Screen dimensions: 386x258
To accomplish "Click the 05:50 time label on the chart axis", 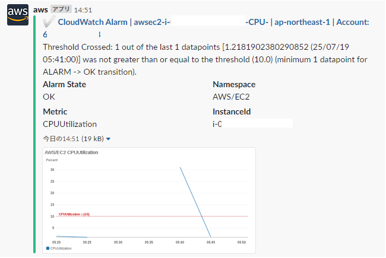I will (242, 242).
